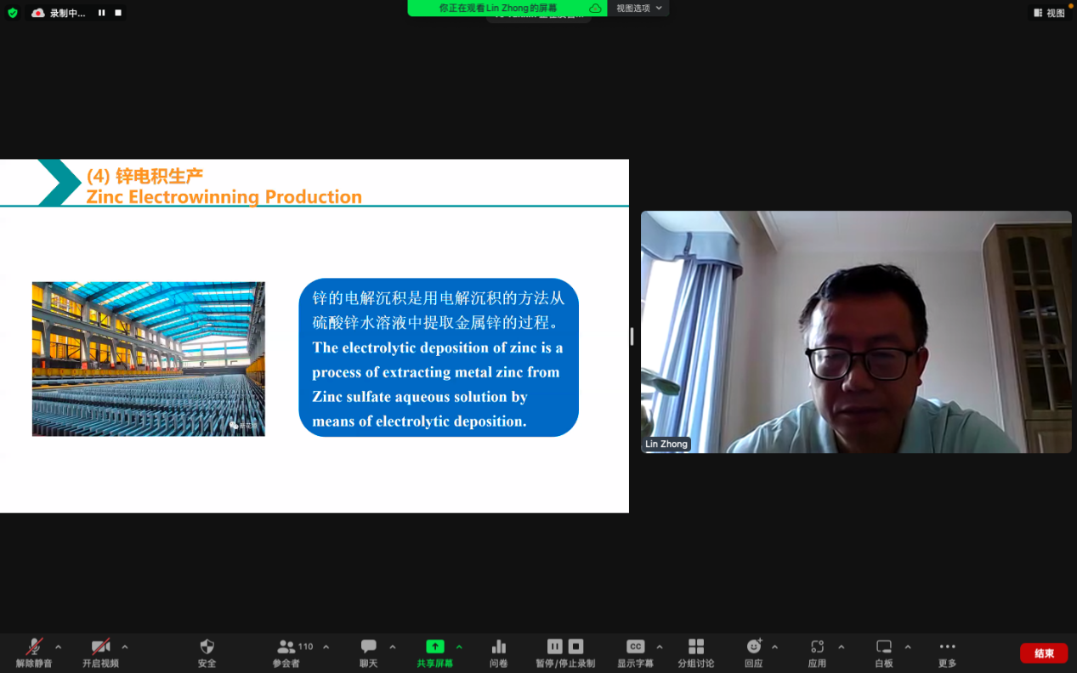Start the camera via 开启视频
Viewport: 1077px width, 673px height.
(x=100, y=653)
